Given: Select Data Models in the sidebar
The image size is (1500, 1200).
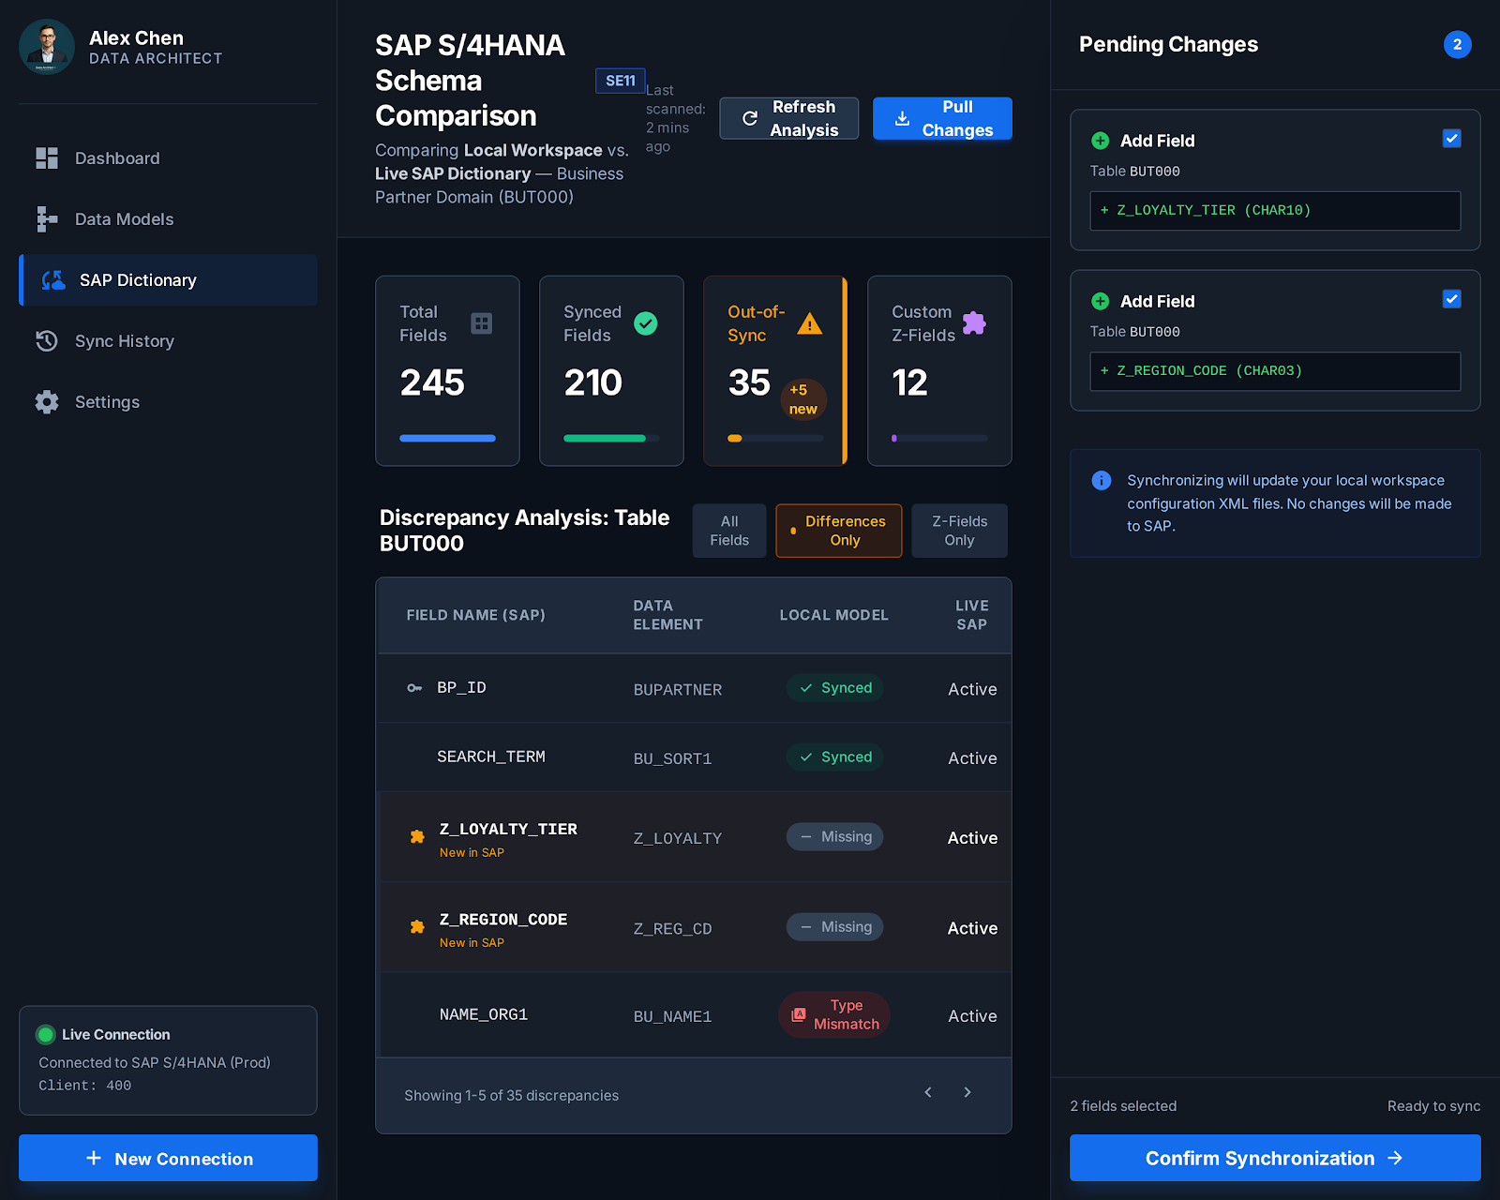Looking at the screenshot, I should click(123, 218).
